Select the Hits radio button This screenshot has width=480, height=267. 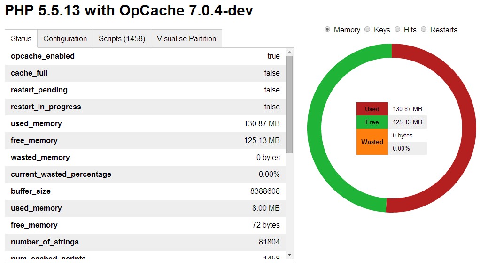coord(397,30)
